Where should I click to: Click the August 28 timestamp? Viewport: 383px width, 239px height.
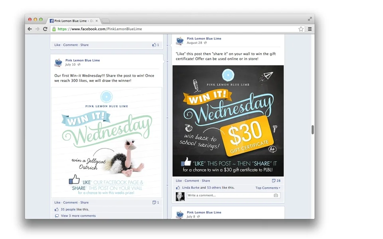pyautogui.click(x=194, y=43)
